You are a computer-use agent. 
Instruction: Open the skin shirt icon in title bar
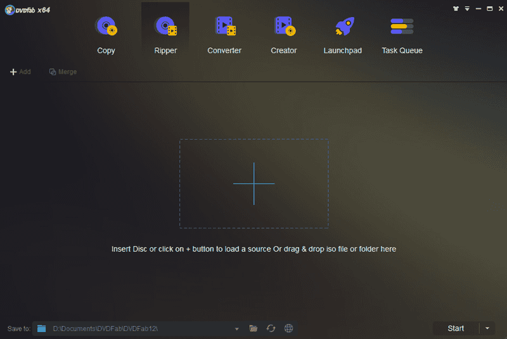click(456, 9)
